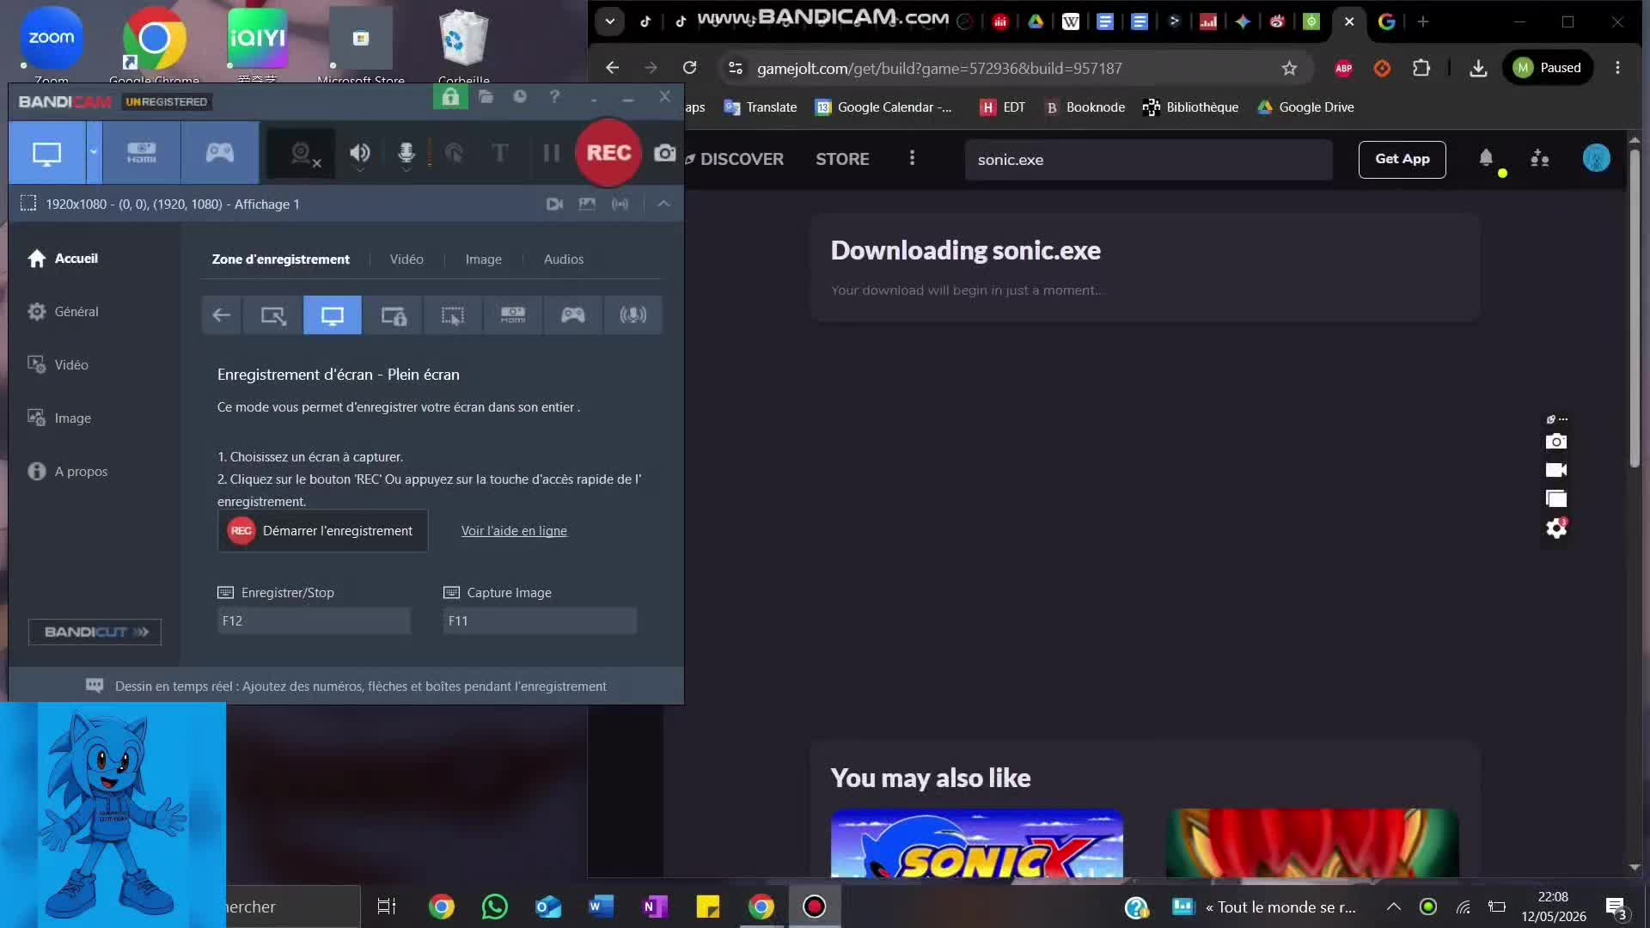Open Game Jolt friends icon

(x=1539, y=158)
